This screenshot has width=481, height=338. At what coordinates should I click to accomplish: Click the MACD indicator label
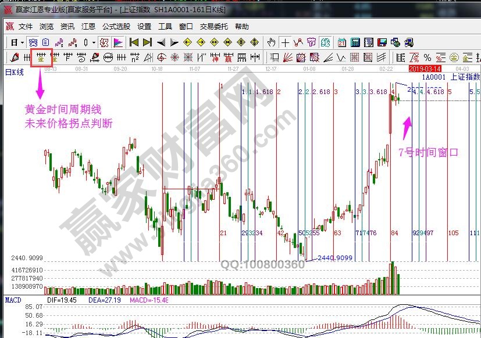(x=13, y=300)
